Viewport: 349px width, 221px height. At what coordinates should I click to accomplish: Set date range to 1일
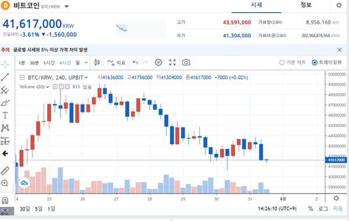pos(51,209)
